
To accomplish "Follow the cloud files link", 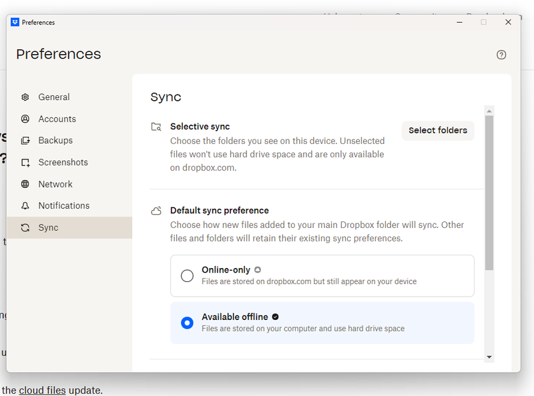I will pyautogui.click(x=42, y=390).
